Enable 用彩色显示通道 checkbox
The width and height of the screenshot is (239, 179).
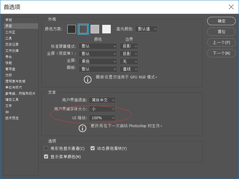46,148
